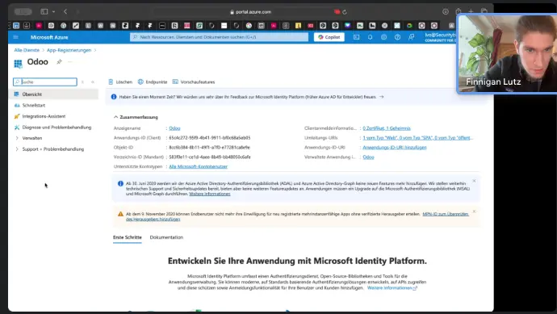Switch to the Erste Schritte tab
Image resolution: width=557 pixels, height=314 pixels.
click(x=128, y=237)
